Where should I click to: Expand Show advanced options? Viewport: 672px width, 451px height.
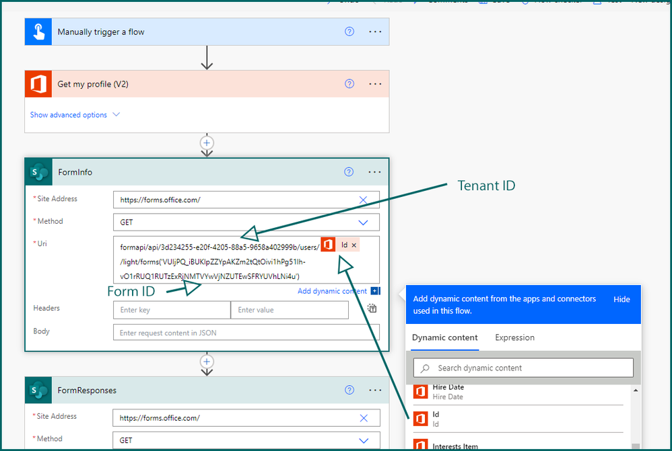(x=75, y=115)
